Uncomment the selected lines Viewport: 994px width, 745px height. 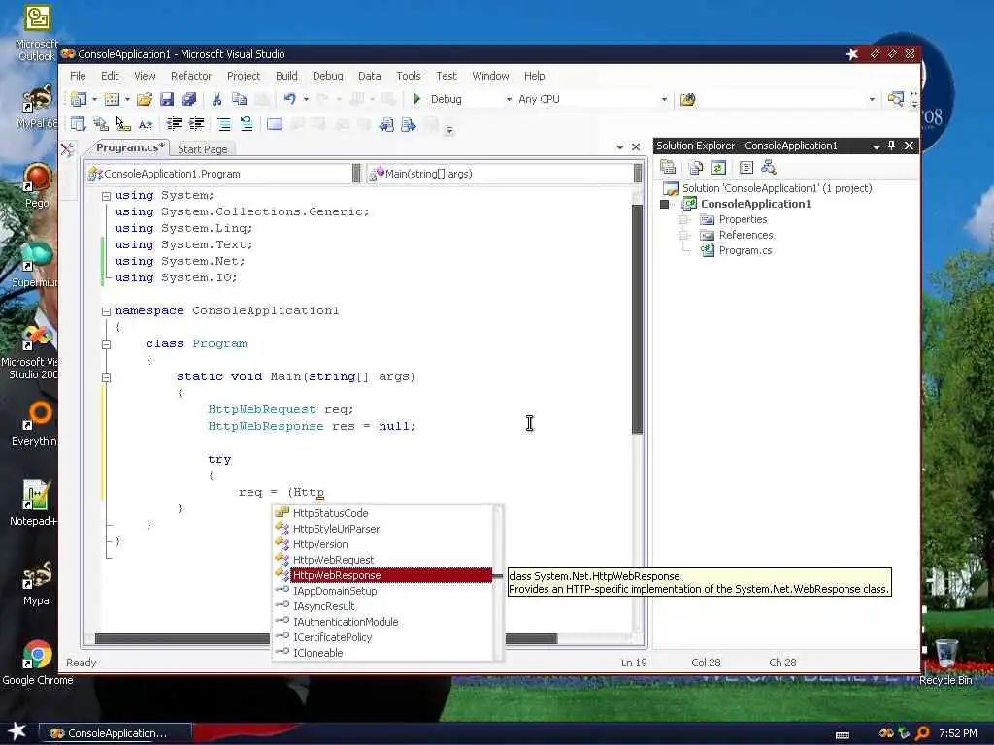tap(246, 124)
